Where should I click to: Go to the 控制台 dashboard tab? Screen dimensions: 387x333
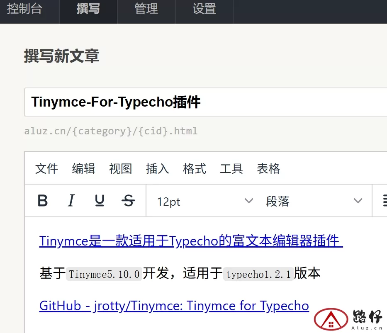point(24,9)
